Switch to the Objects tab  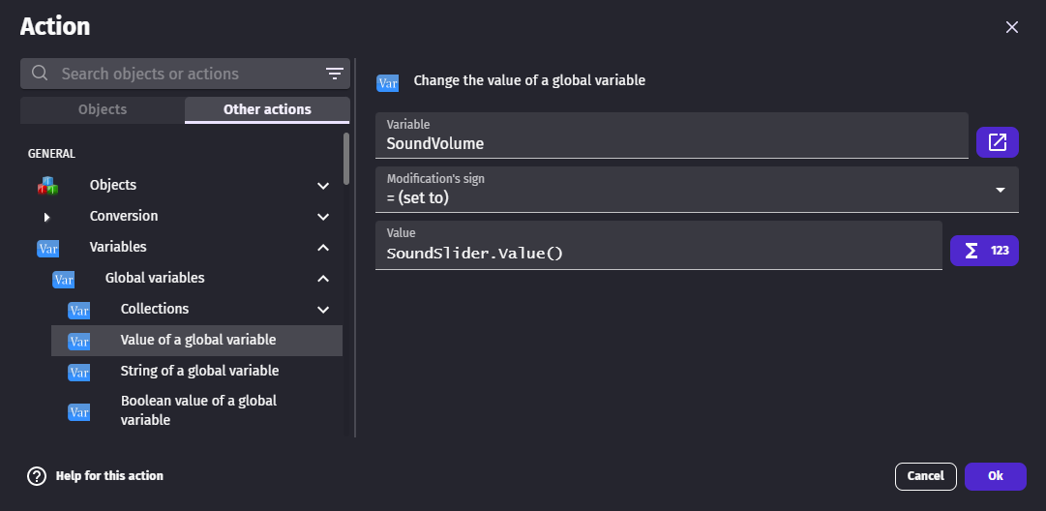click(103, 109)
